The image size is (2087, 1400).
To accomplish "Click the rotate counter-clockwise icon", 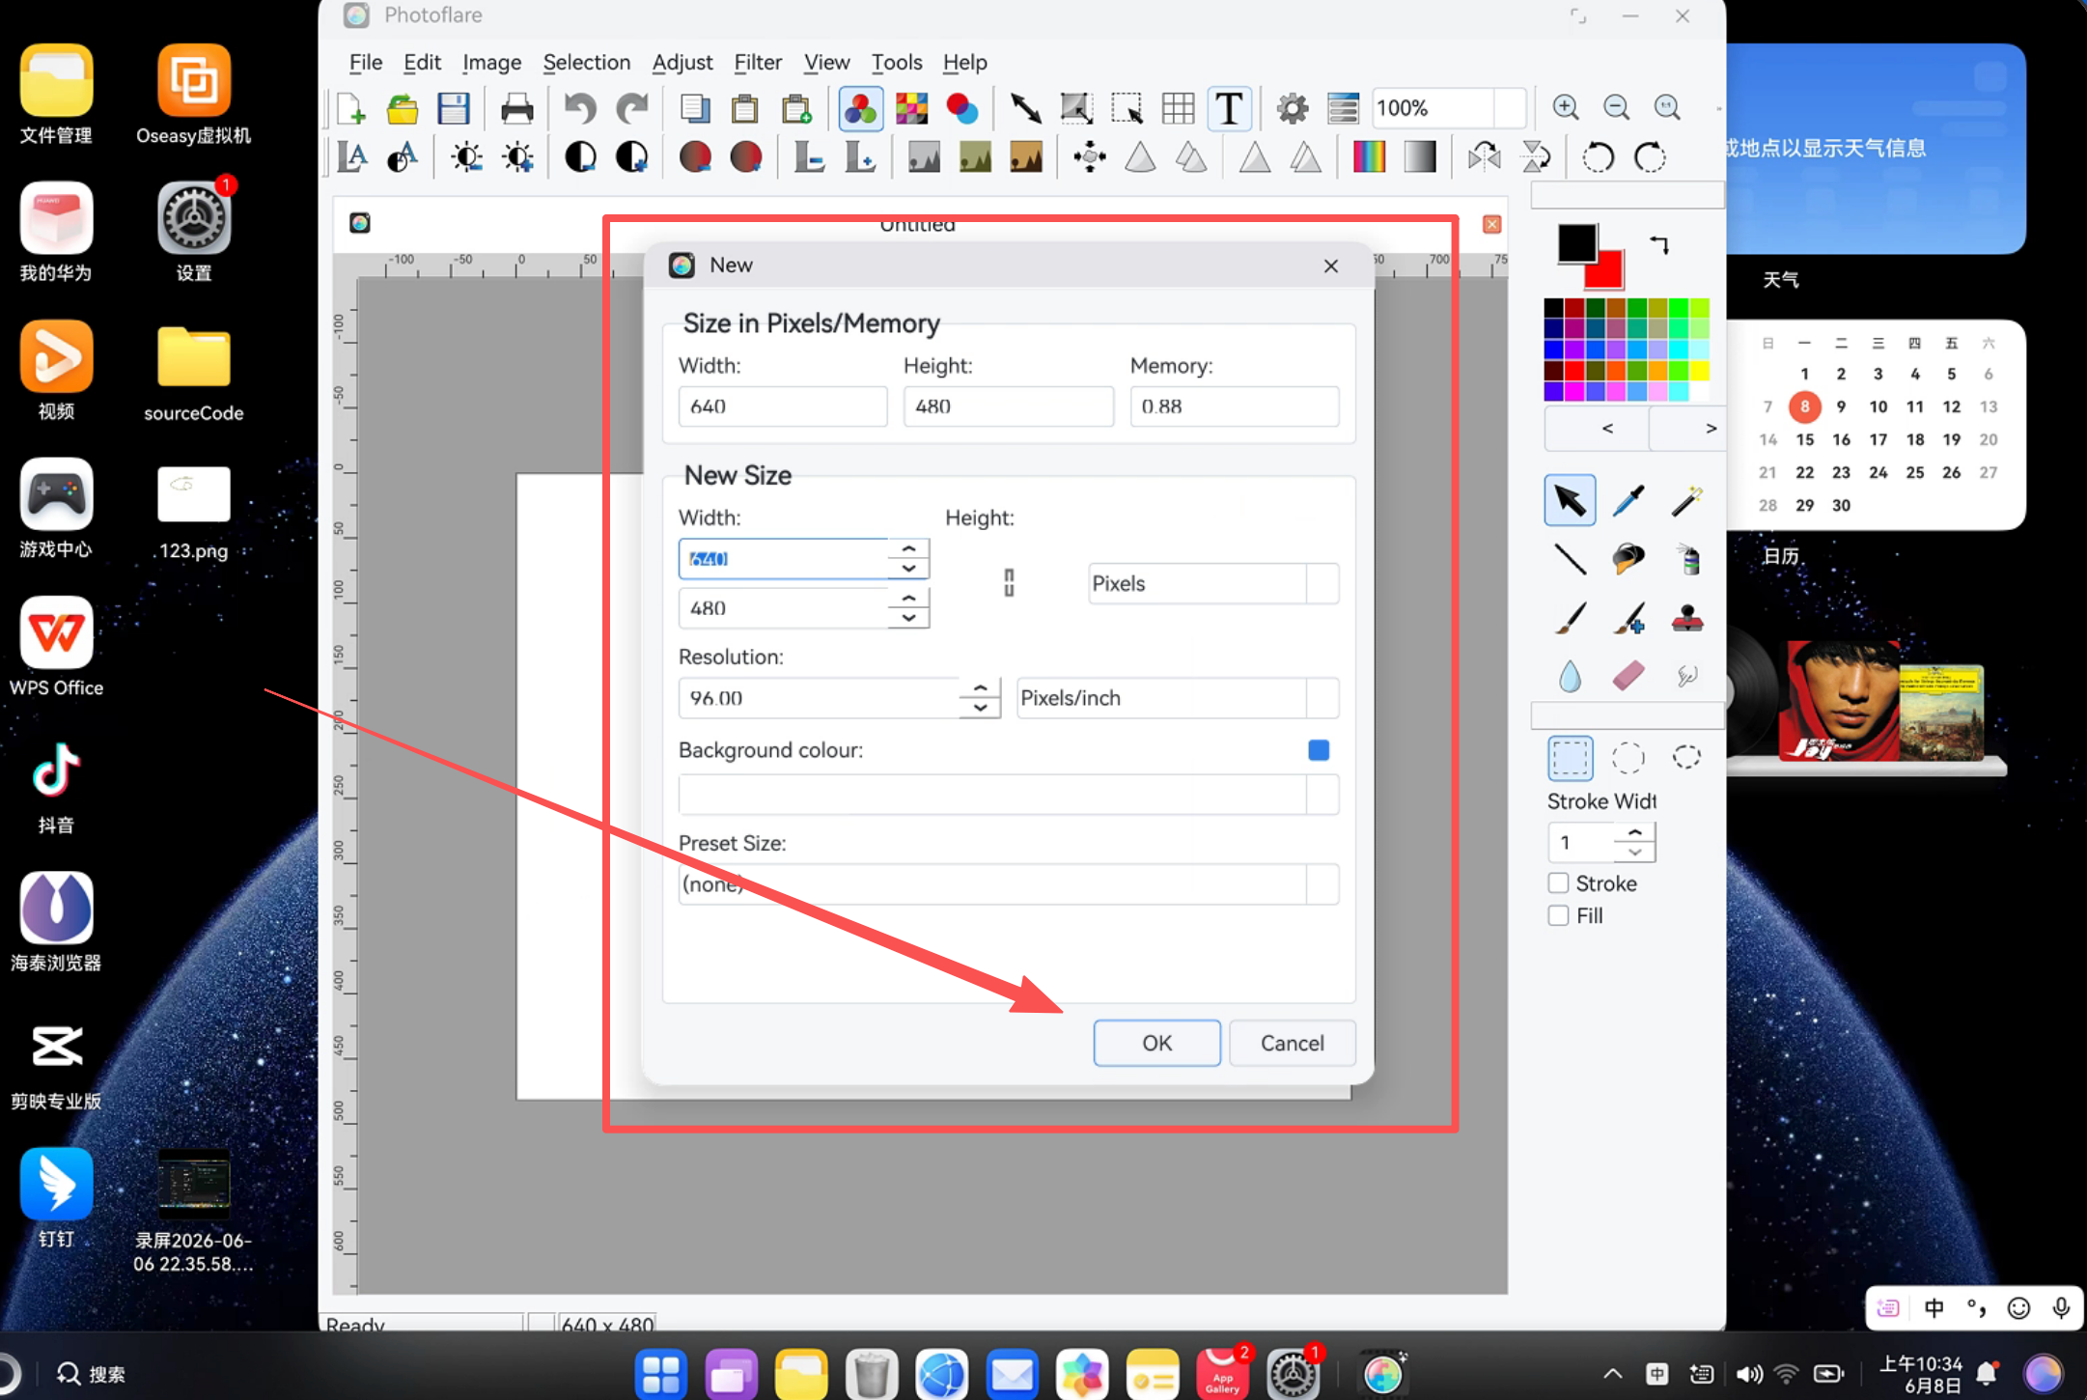I will [1598, 156].
